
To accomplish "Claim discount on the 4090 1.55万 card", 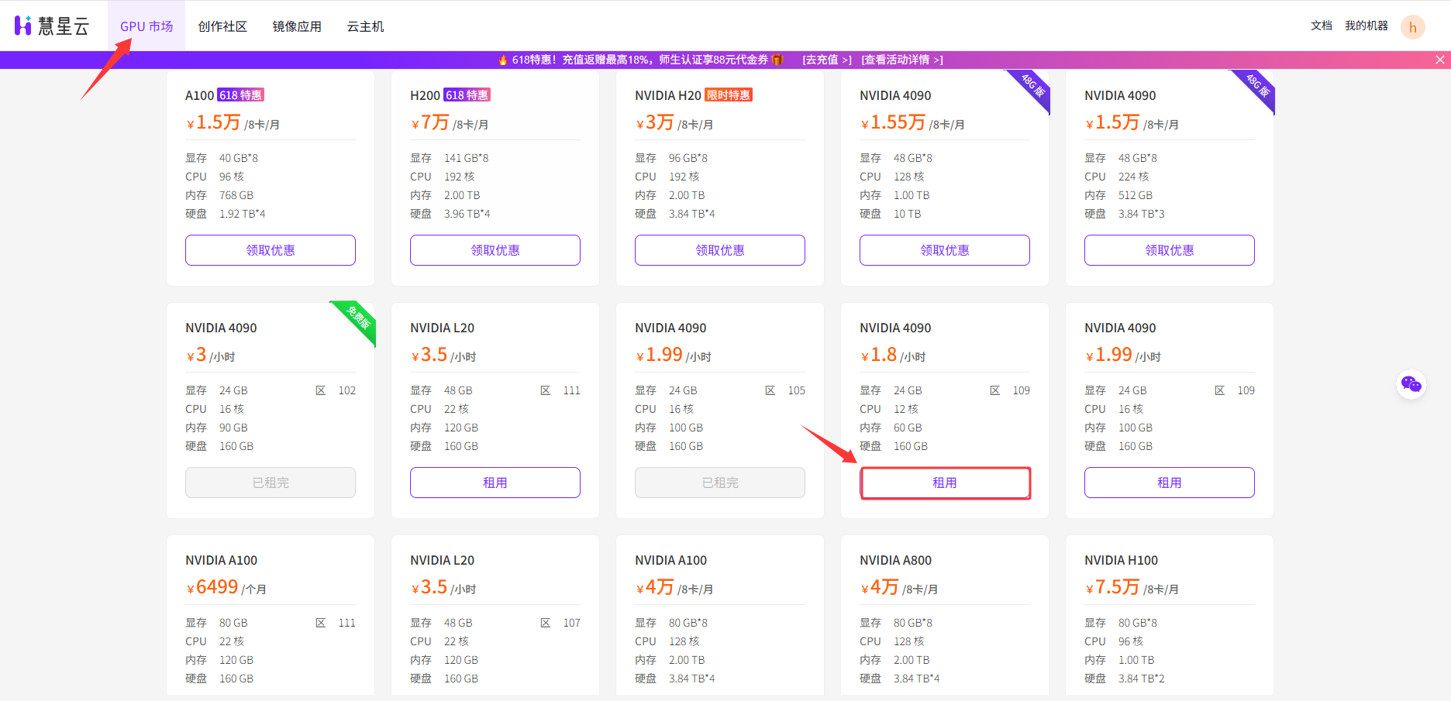I will (945, 250).
